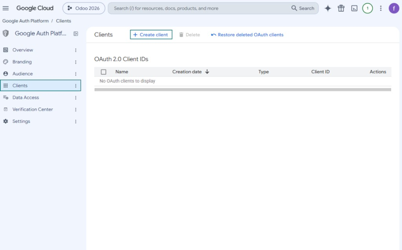Open the Gemini sparkle assistant icon

(328, 8)
